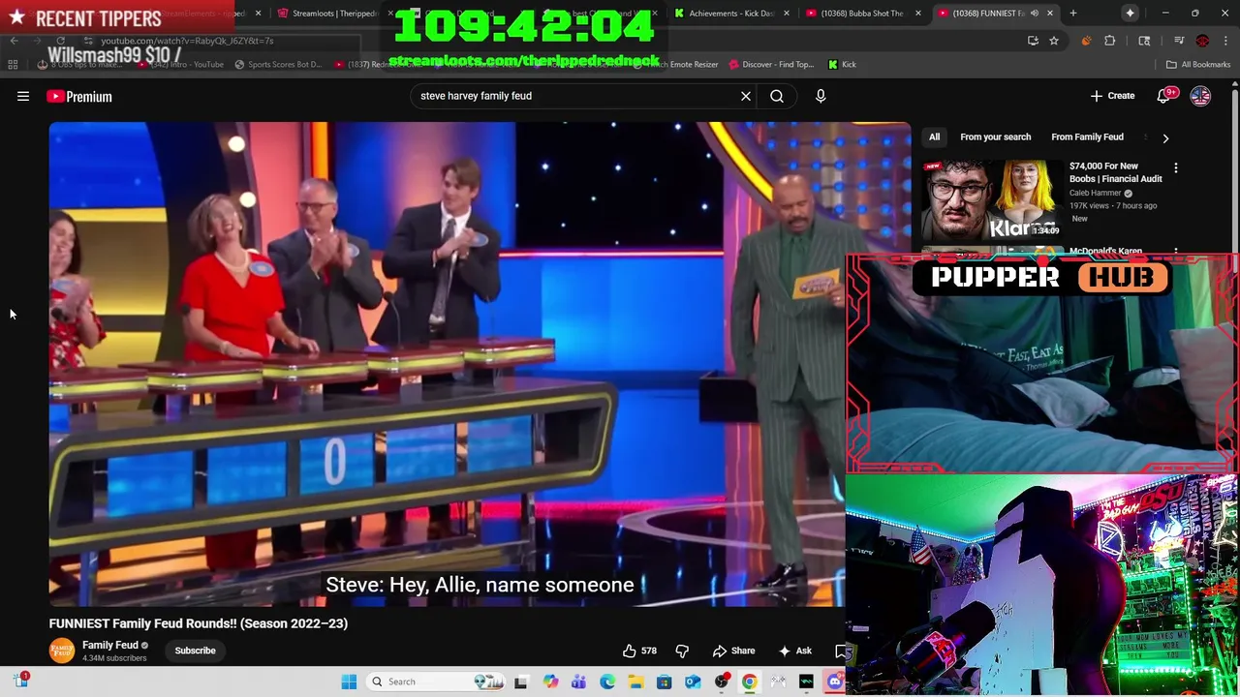Open Windows Start menu
Viewport: 1240px width, 697px height.
pos(349,682)
